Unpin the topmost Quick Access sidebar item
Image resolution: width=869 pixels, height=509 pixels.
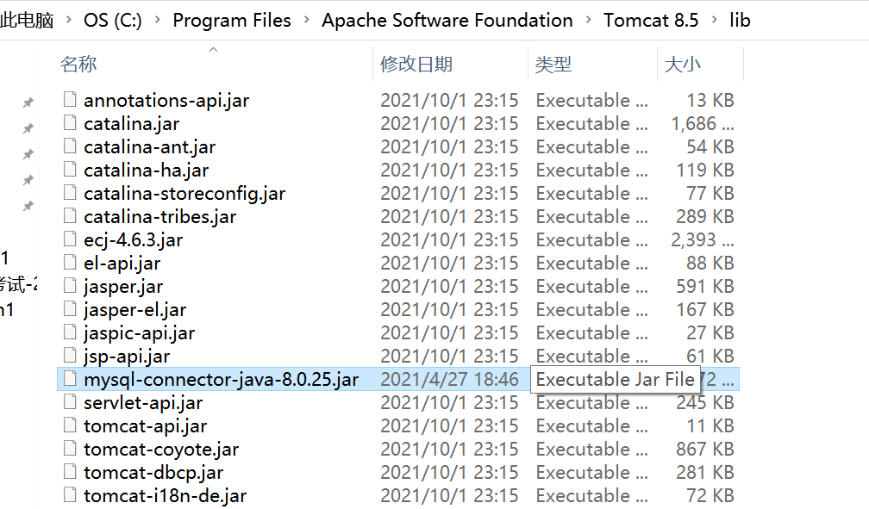pos(28,101)
